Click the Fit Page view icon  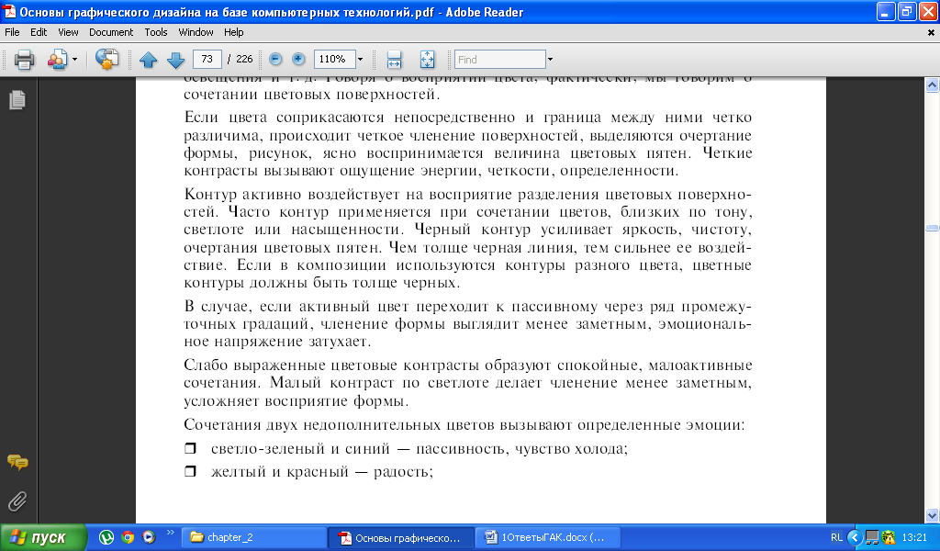coord(427,60)
